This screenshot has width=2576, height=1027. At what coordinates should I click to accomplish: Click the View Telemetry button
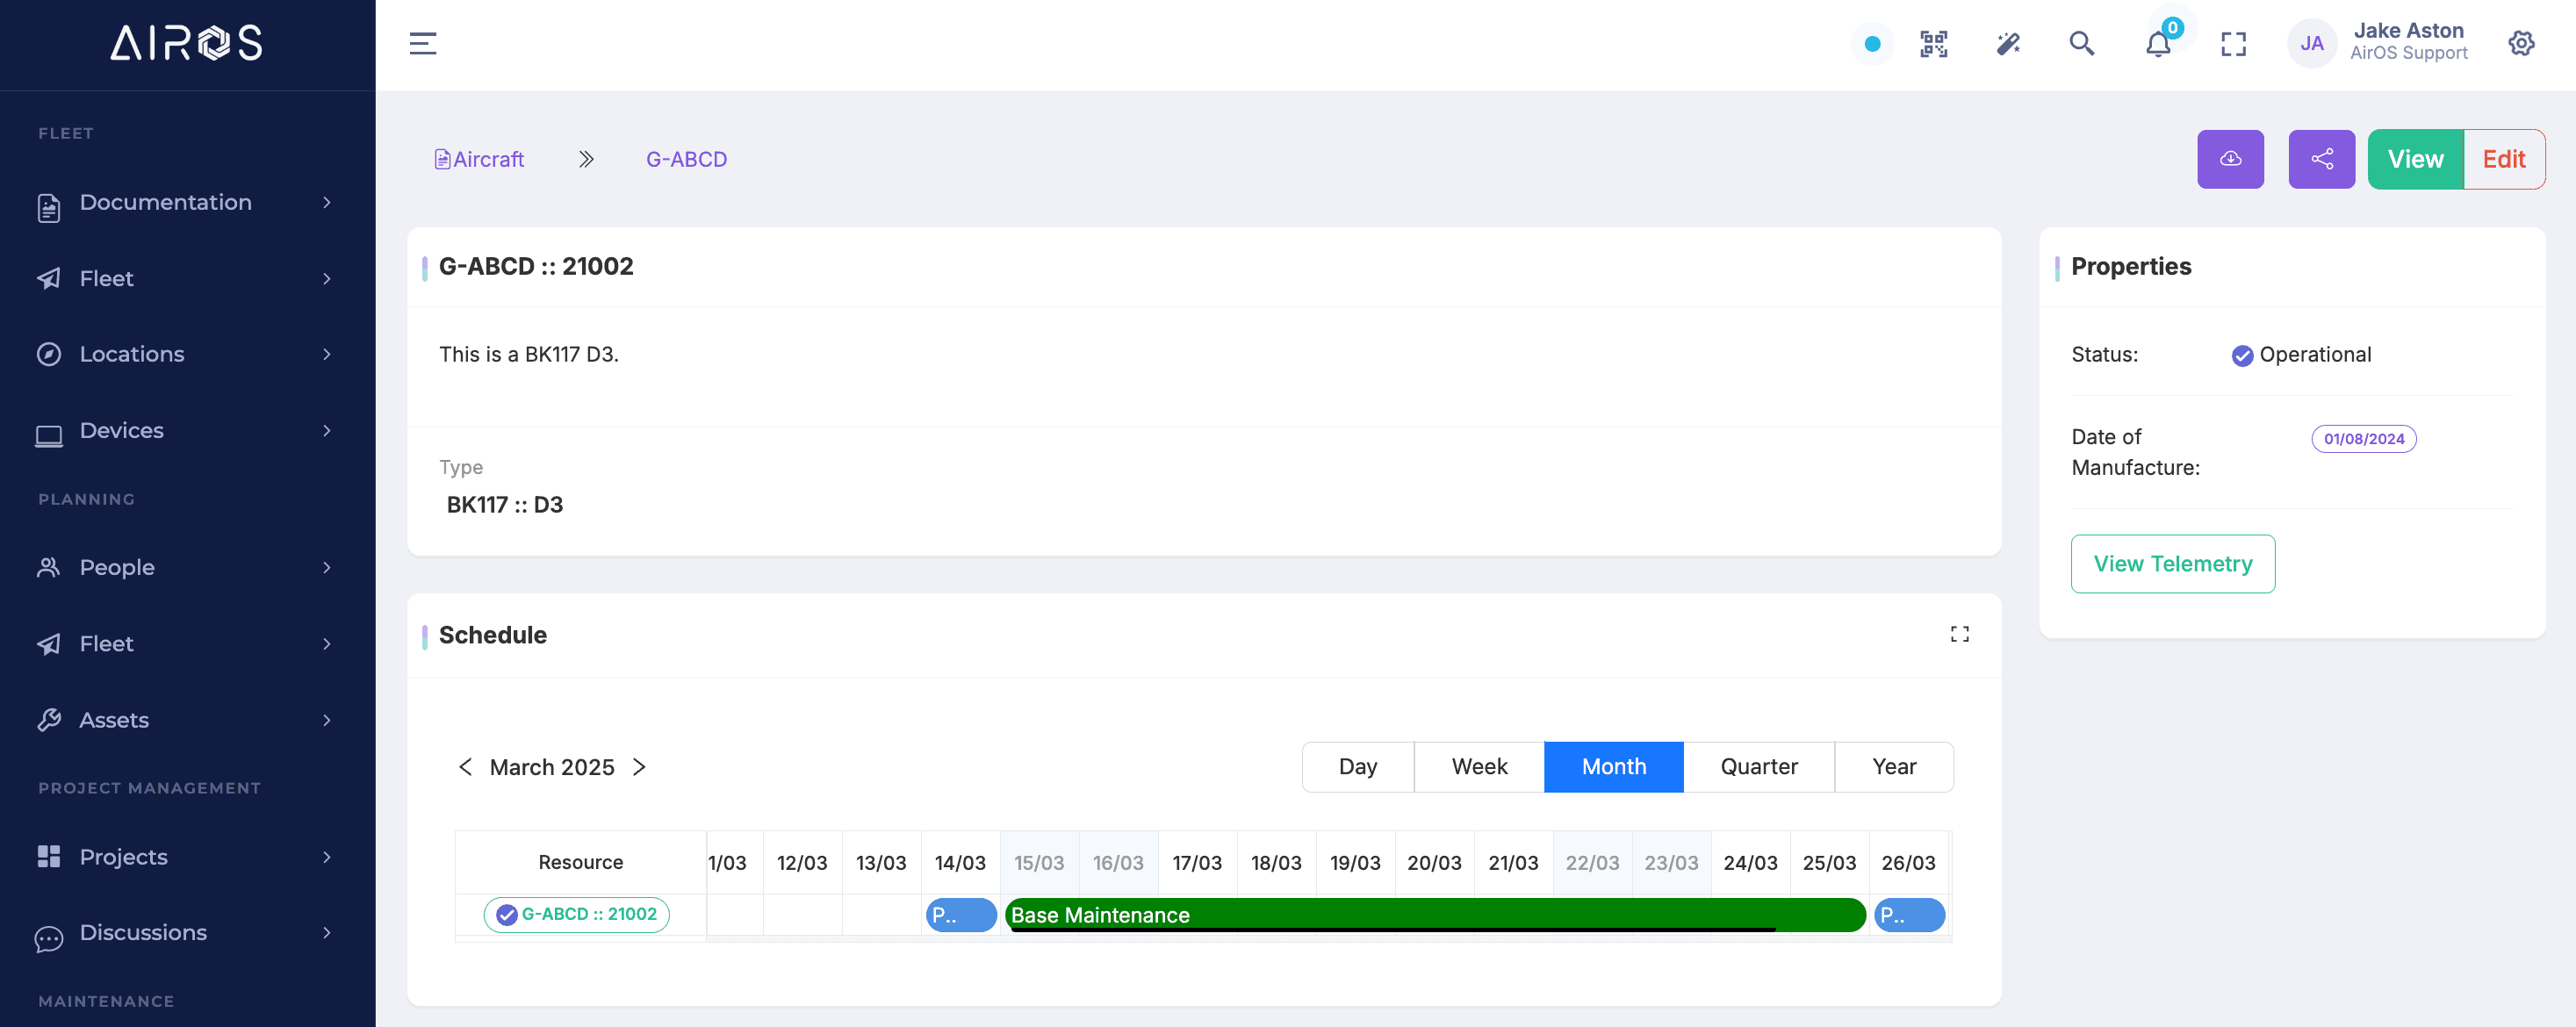[x=2172, y=564]
